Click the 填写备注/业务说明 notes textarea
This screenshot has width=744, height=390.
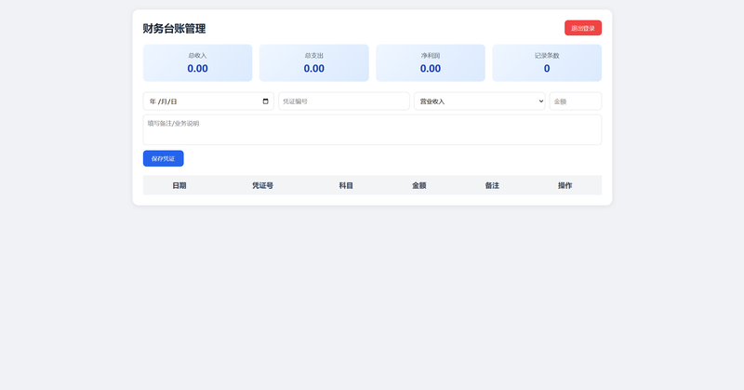(x=373, y=129)
